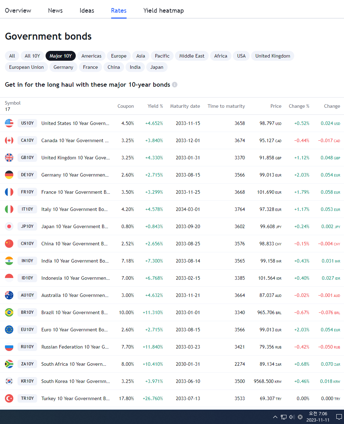Open network status tray icon

pyautogui.click(x=284, y=417)
